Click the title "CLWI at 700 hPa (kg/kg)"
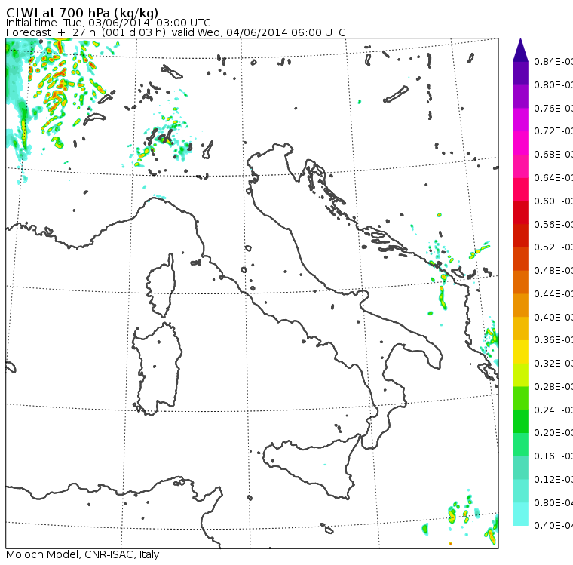This screenshot has width=573, height=565. [x=82, y=12]
